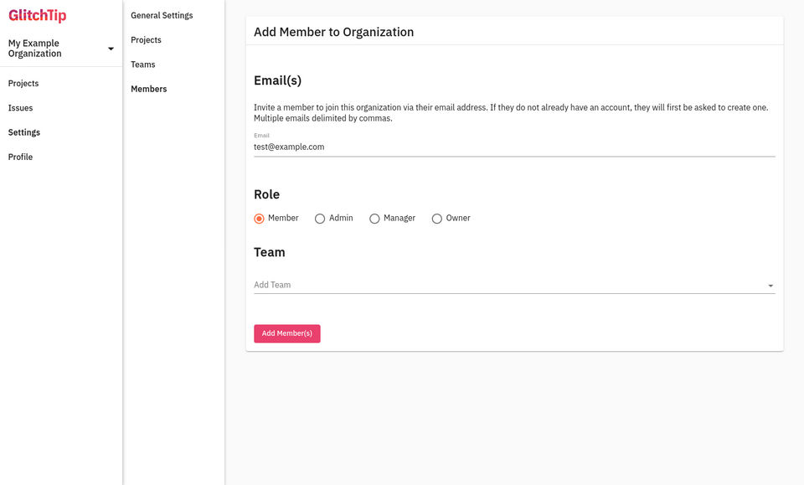The height and width of the screenshot is (485, 804).
Task: Open Projects in the settings submenu
Action: 146,40
